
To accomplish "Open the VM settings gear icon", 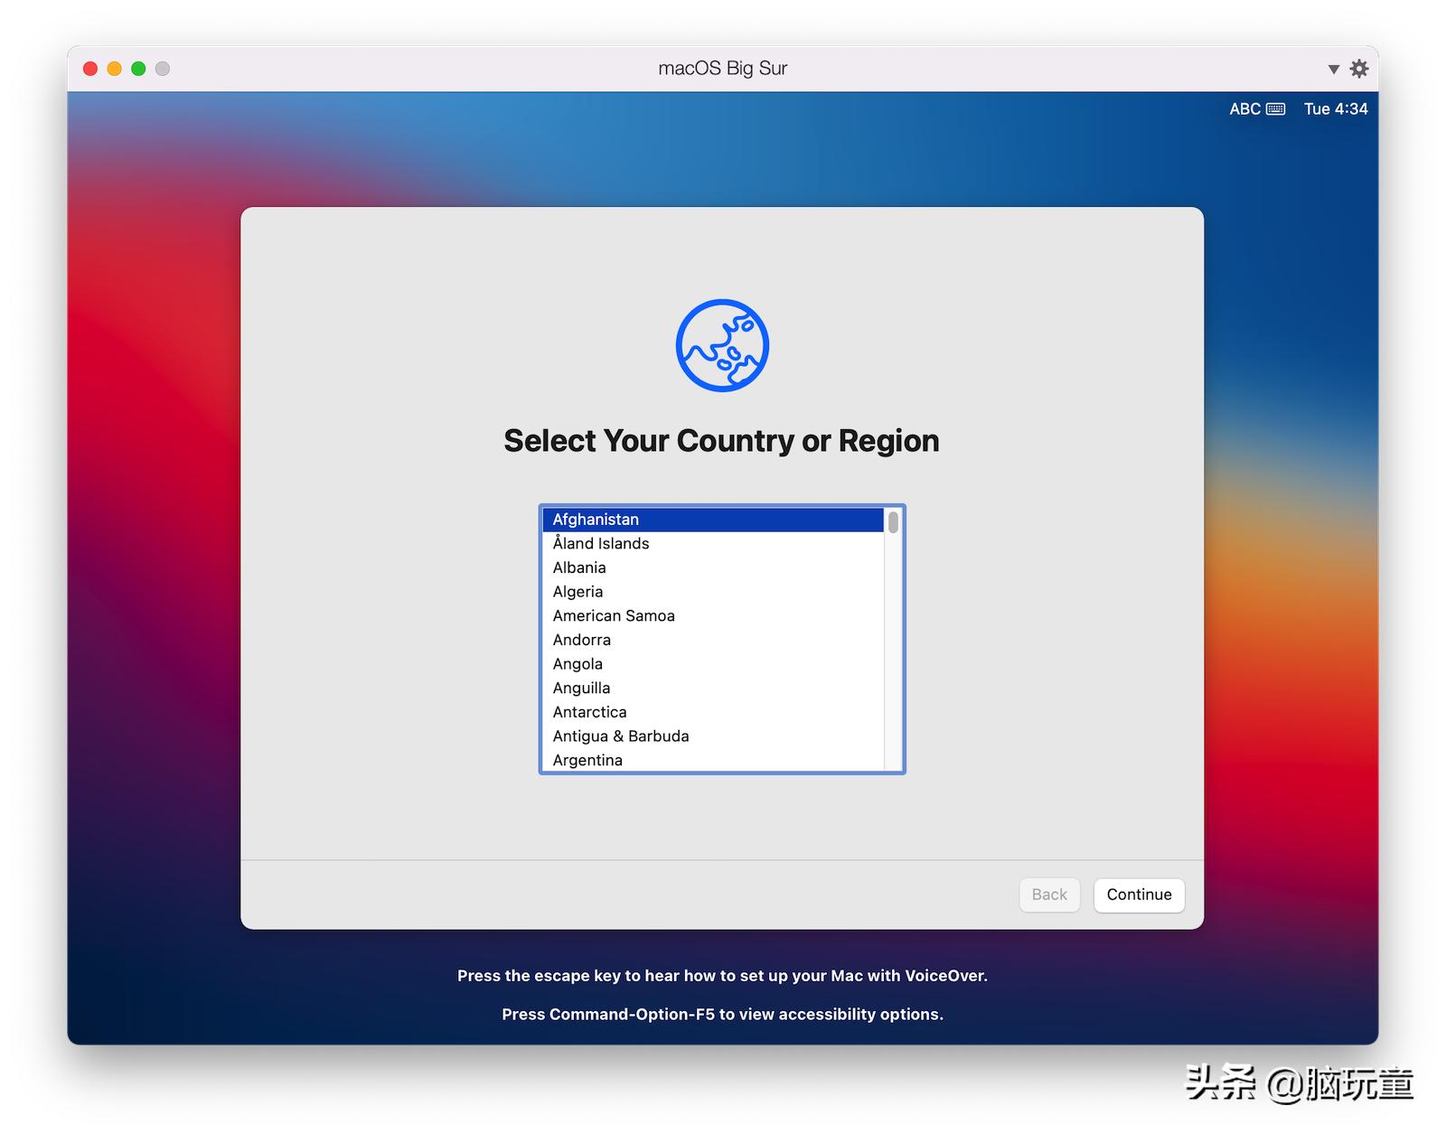I will click(1358, 69).
